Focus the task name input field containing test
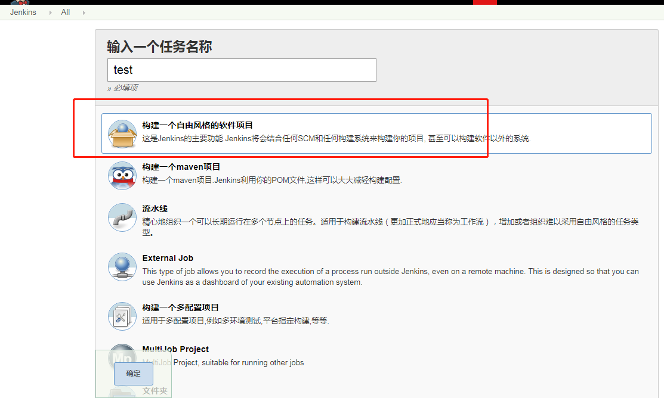The image size is (664, 398). pos(242,70)
